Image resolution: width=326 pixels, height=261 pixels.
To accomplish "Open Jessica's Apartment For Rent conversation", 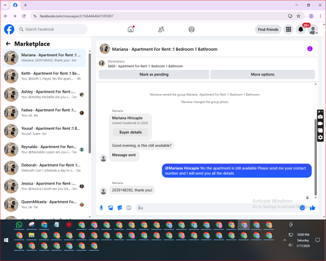I will tap(44, 186).
